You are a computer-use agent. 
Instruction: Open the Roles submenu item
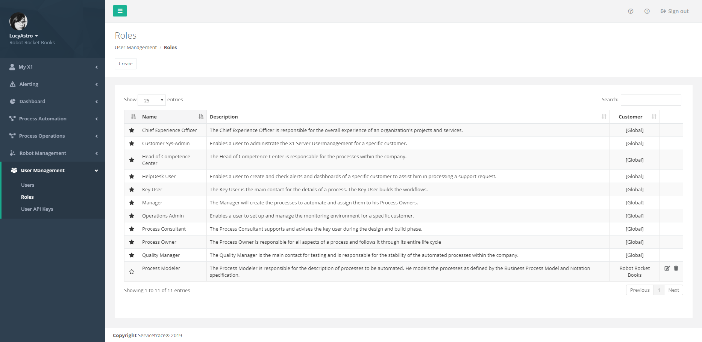pos(27,197)
